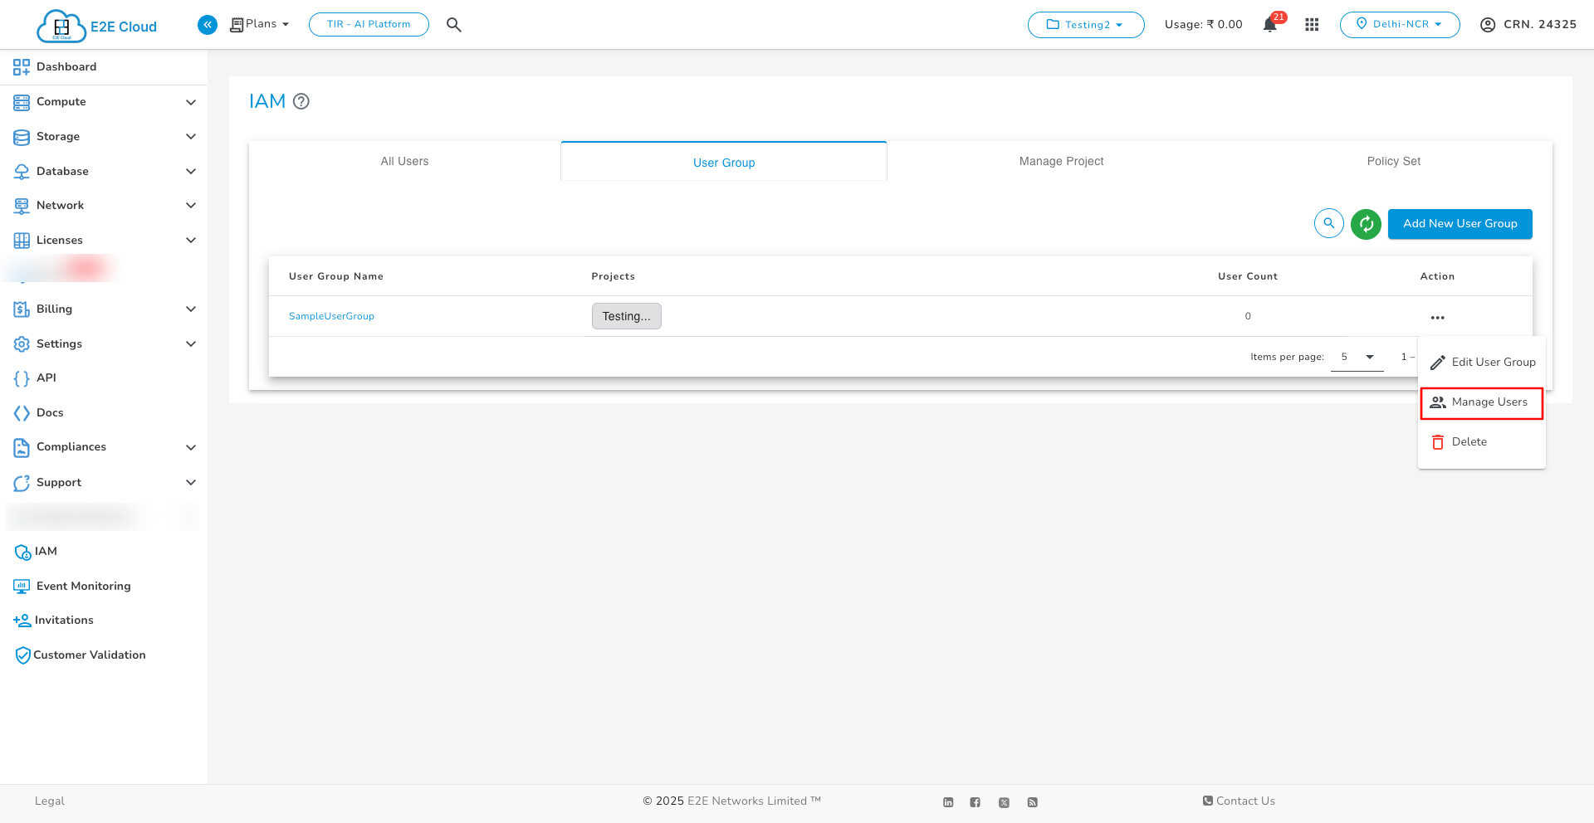Click the IAM help question mark icon
This screenshot has height=823, width=1594.
[301, 102]
